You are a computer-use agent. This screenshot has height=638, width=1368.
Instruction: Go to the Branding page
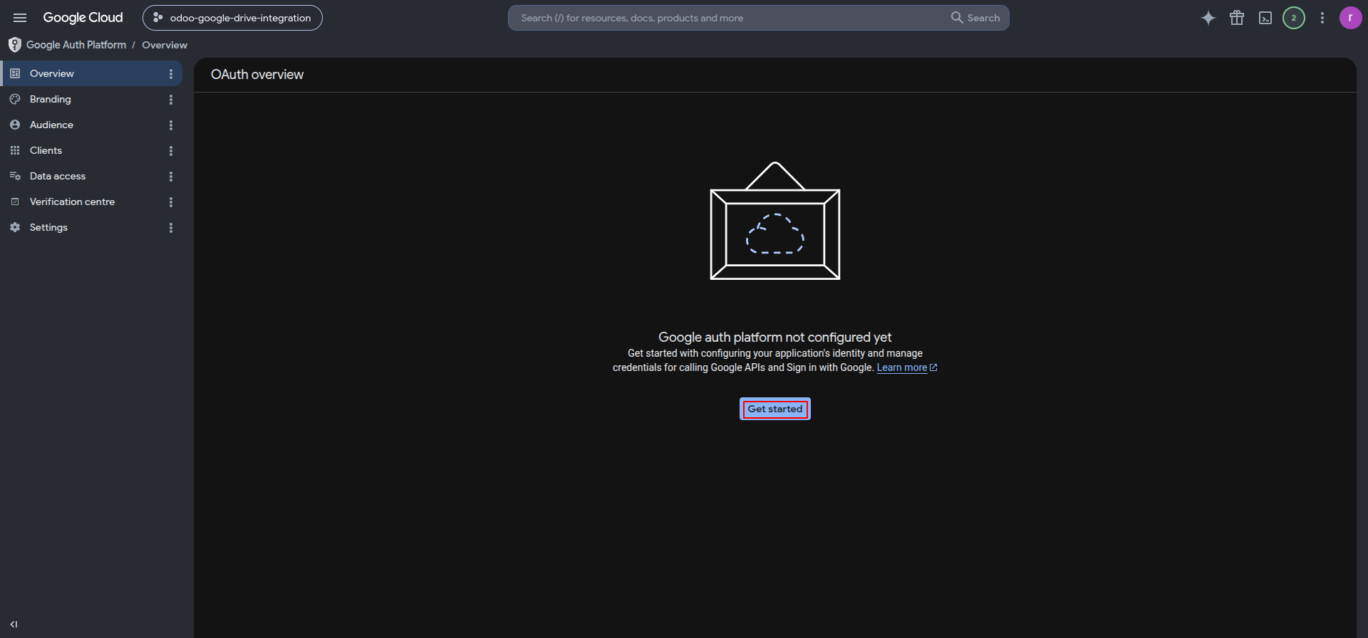(91, 99)
